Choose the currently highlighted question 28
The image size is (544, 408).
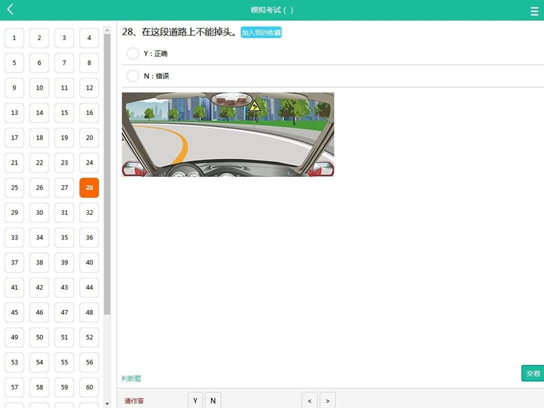point(89,187)
